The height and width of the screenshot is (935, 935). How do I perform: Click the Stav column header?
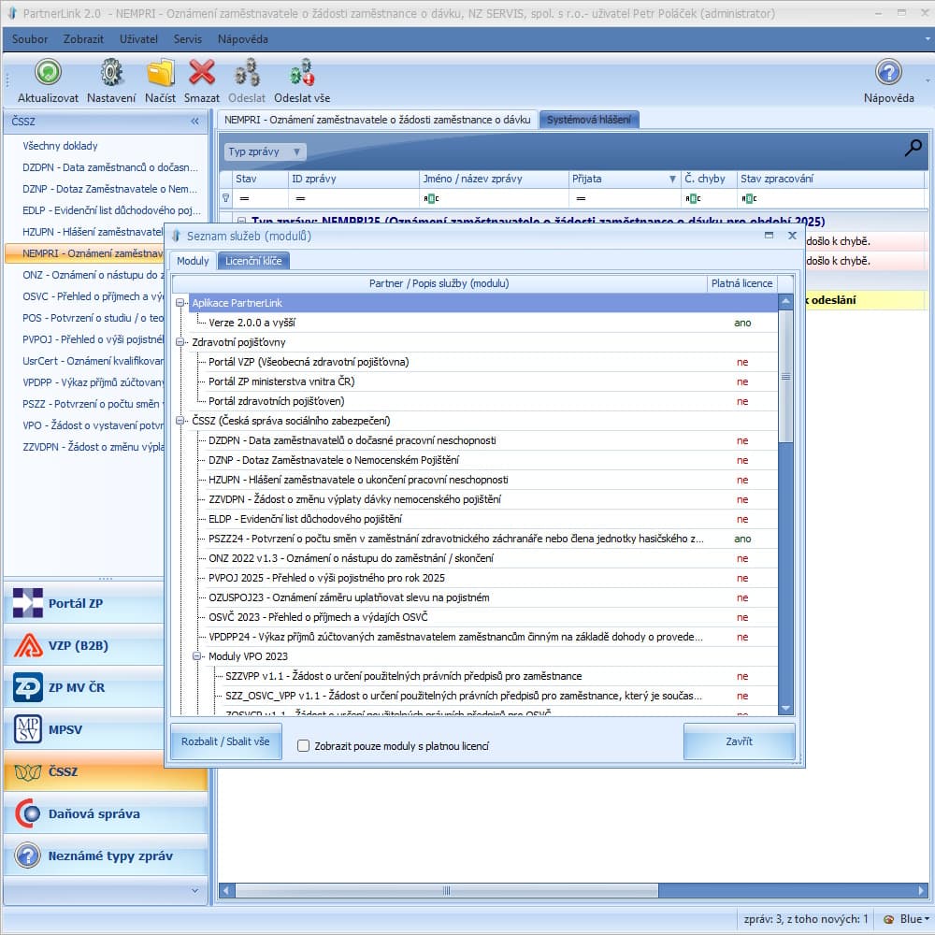click(x=260, y=179)
